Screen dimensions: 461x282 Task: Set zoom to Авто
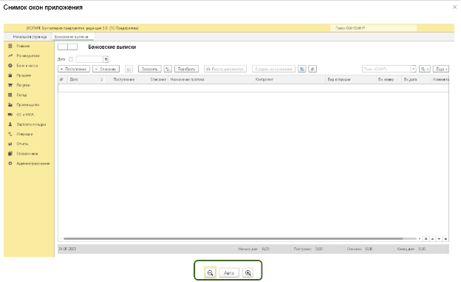(x=229, y=272)
